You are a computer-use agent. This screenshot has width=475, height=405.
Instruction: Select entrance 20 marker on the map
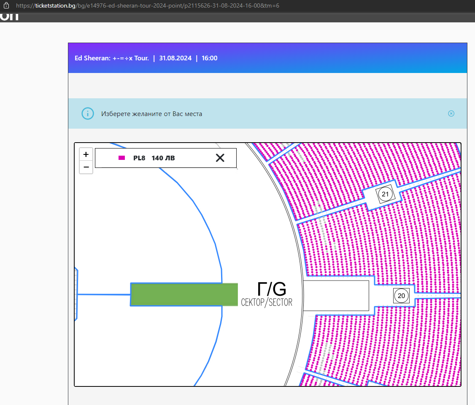[x=401, y=296]
